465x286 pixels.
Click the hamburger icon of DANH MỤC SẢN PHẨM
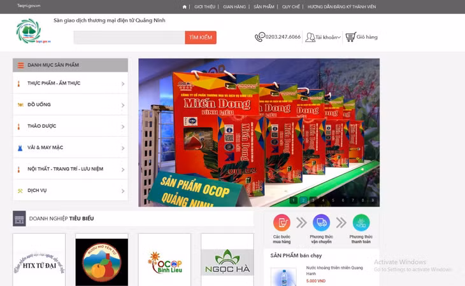tap(20, 65)
